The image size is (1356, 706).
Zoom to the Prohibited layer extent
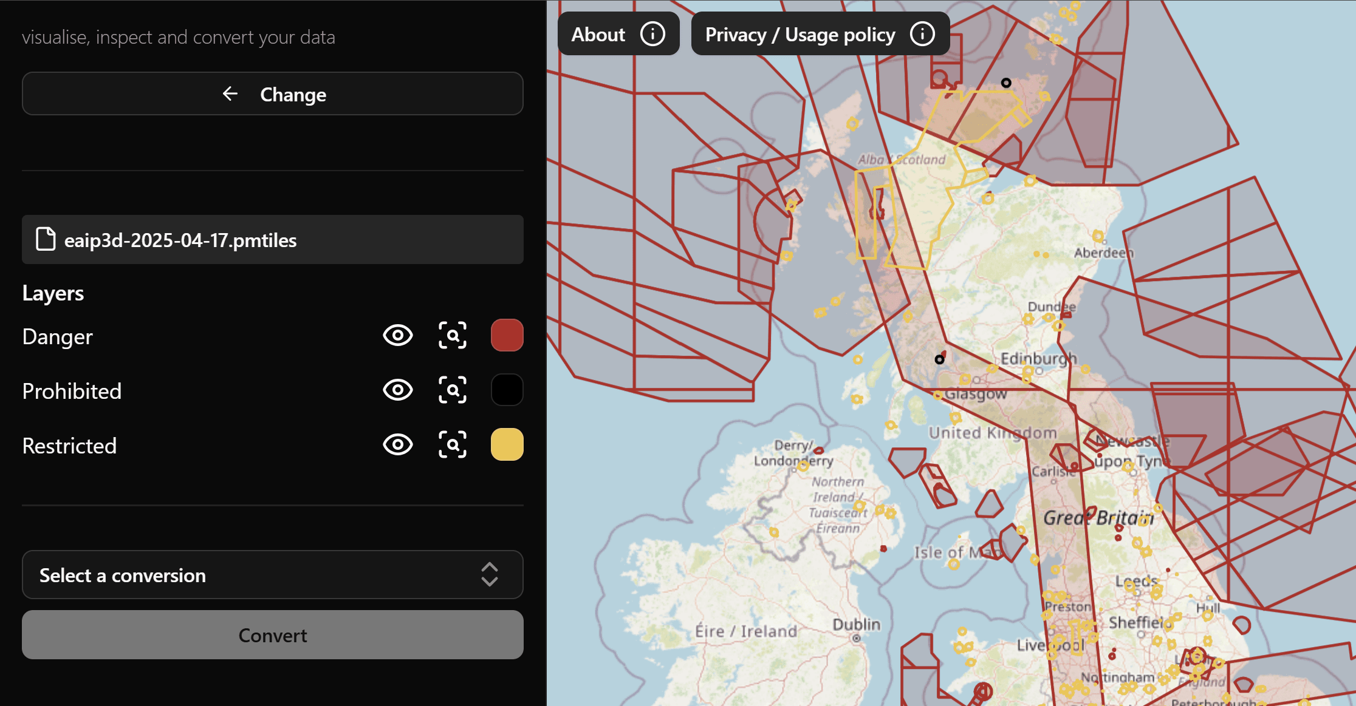453,390
